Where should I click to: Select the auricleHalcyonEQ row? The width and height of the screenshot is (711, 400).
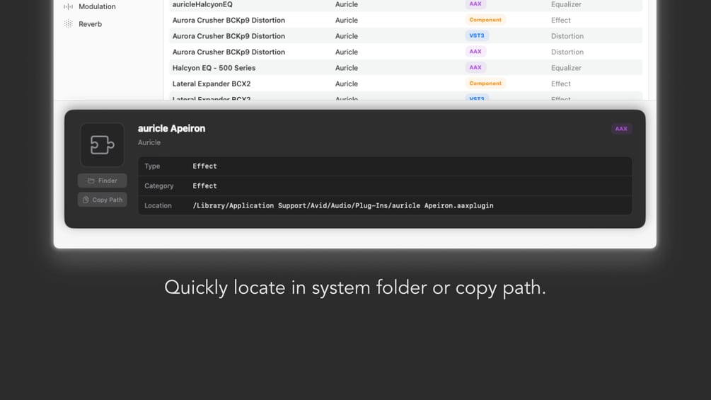[406, 4]
